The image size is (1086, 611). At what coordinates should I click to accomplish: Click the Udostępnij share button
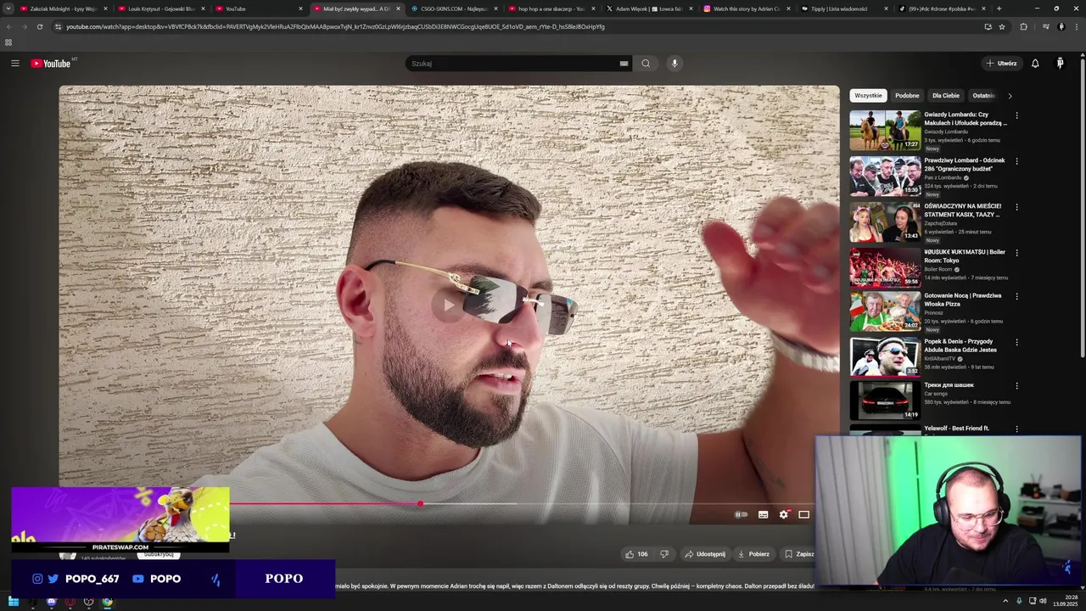click(x=705, y=554)
